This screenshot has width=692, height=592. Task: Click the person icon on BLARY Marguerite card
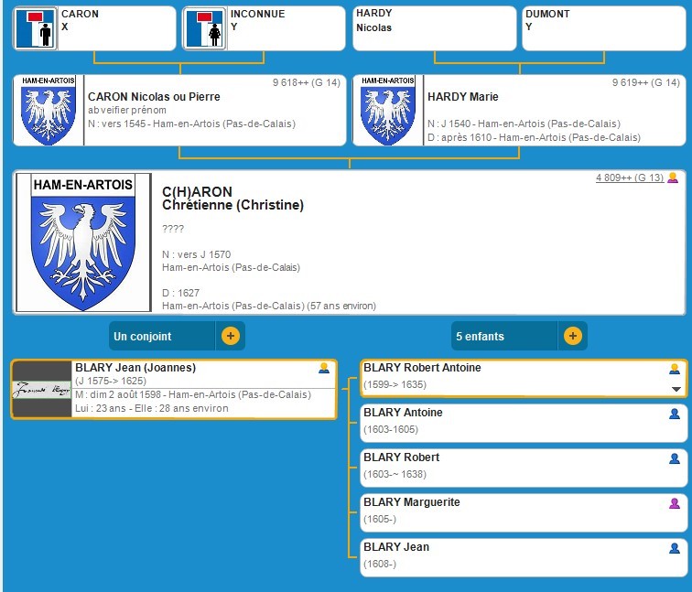pyautogui.click(x=675, y=503)
